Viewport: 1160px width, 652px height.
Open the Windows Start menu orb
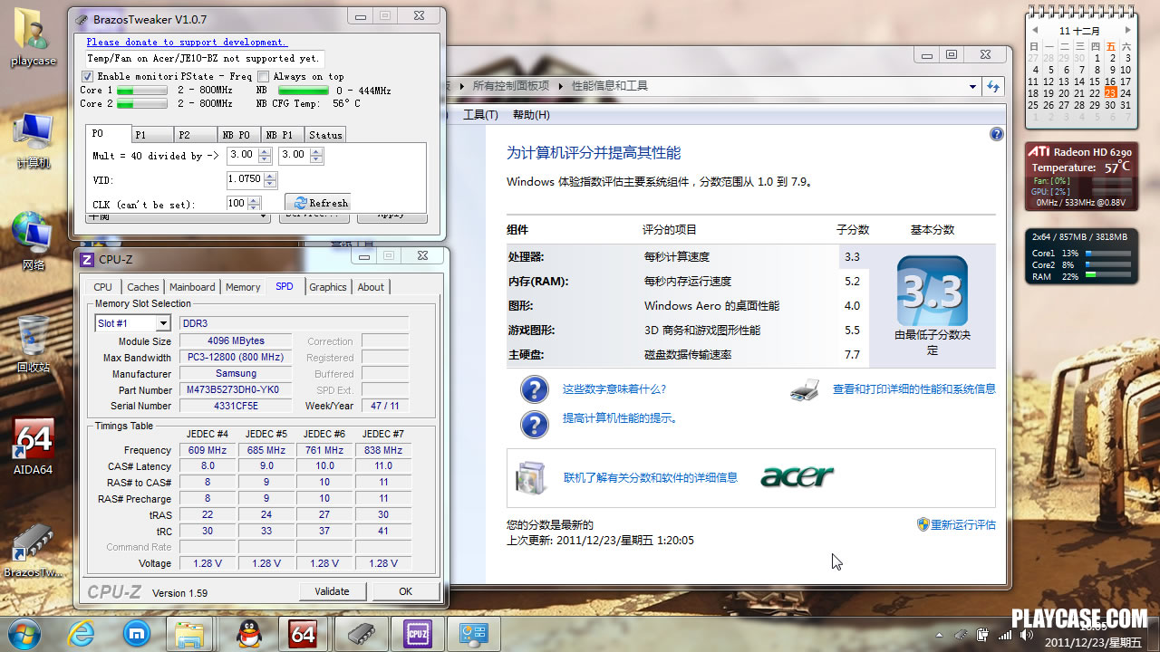coord(24,632)
